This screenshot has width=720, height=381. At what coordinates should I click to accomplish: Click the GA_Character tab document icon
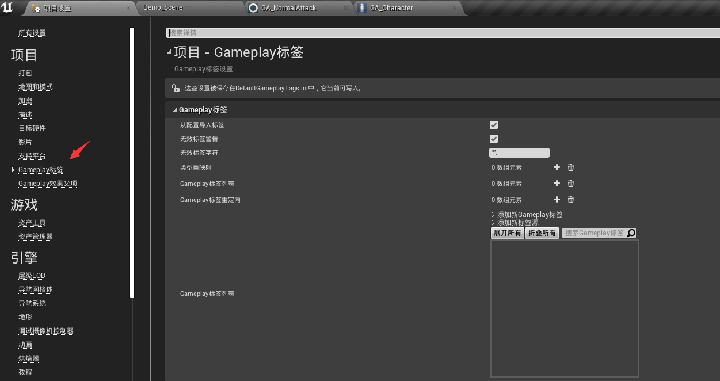361,8
